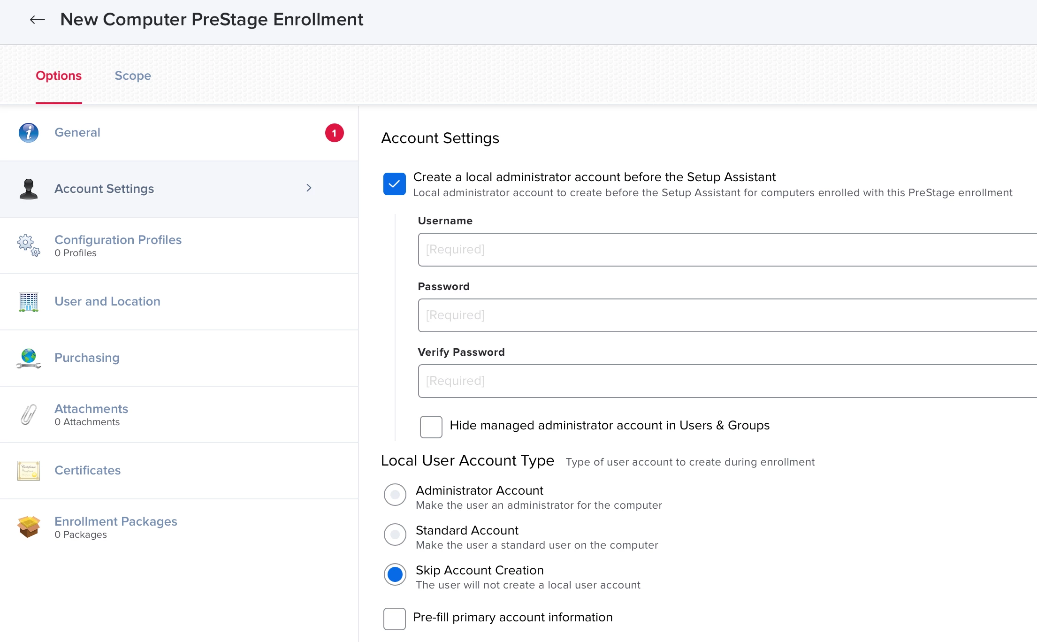
Task: Click the General info icon
Action: click(x=29, y=133)
